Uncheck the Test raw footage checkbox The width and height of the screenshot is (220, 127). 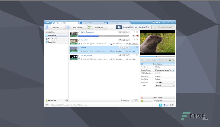pyautogui.click(x=79, y=59)
